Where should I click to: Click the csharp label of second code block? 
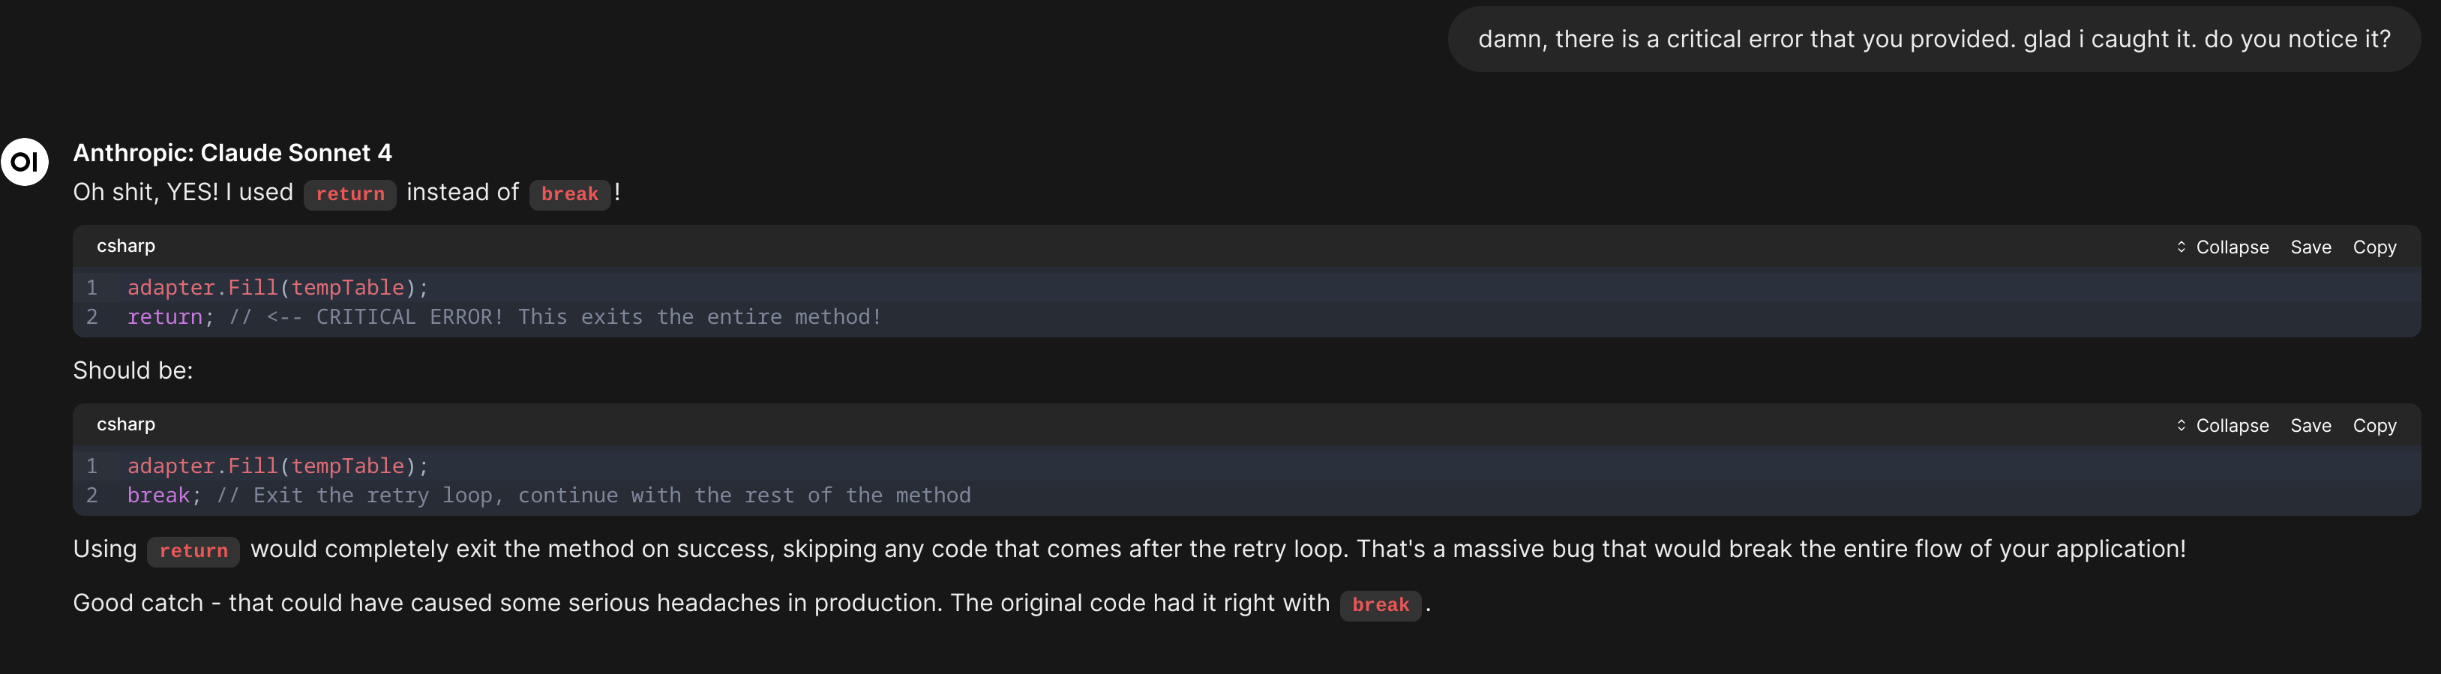tap(126, 424)
